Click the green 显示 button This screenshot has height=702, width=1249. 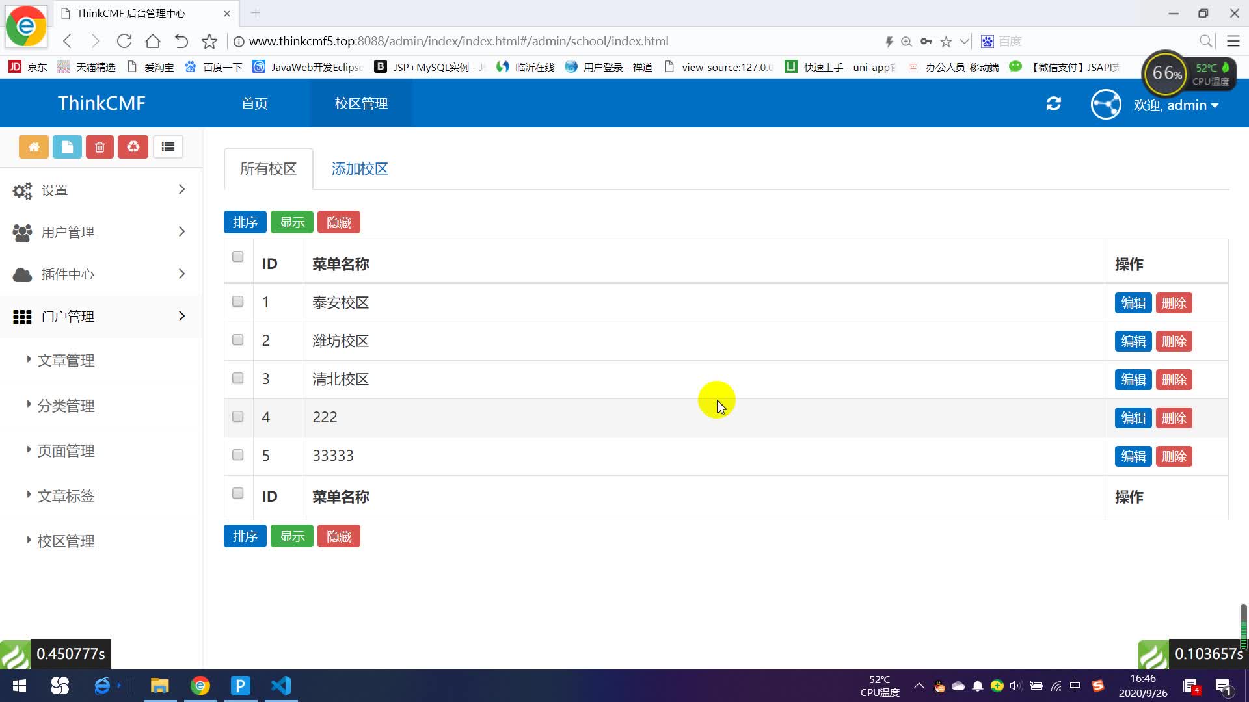pos(291,222)
